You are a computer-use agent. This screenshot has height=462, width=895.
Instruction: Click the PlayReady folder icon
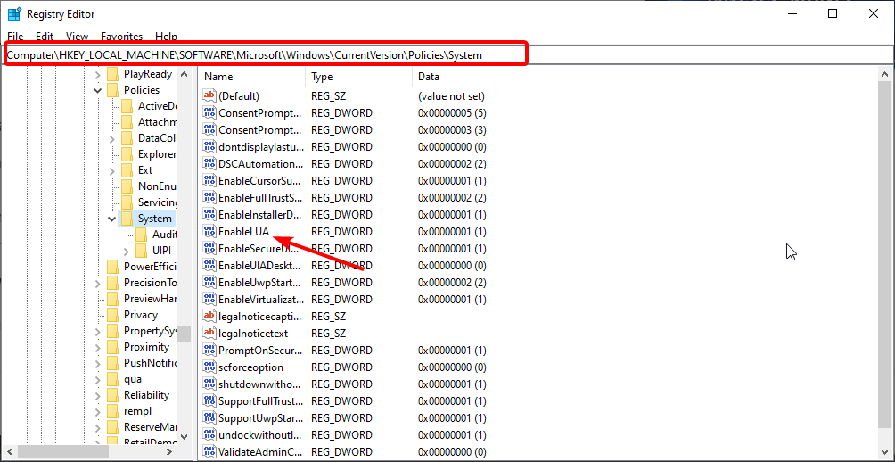[112, 74]
